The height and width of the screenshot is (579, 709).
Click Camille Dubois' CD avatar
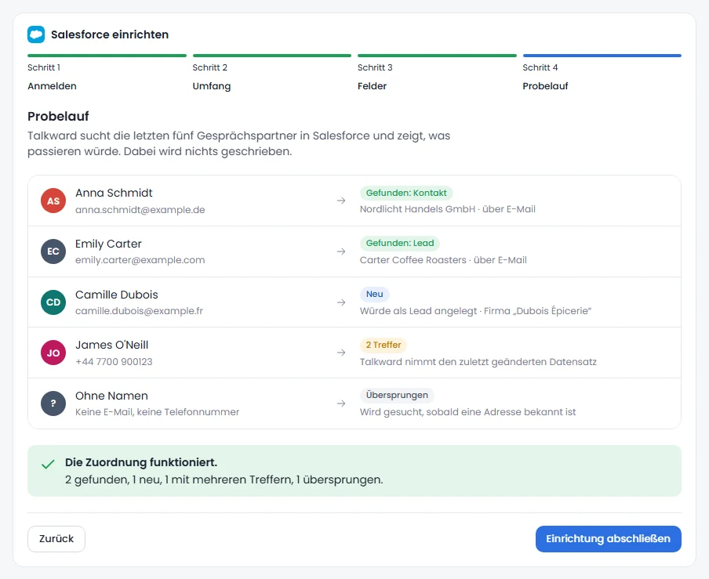pos(53,302)
